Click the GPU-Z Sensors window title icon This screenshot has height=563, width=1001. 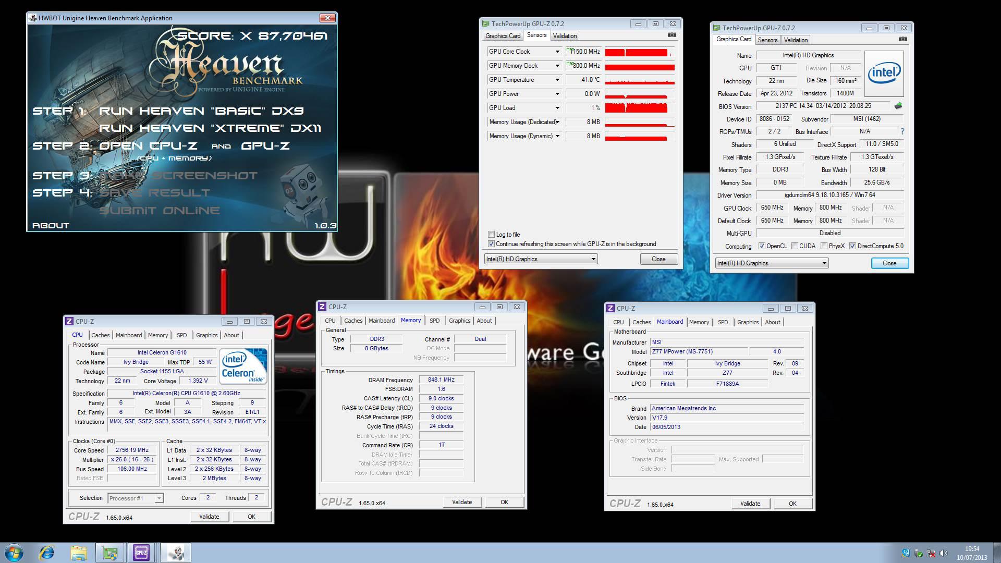point(486,23)
